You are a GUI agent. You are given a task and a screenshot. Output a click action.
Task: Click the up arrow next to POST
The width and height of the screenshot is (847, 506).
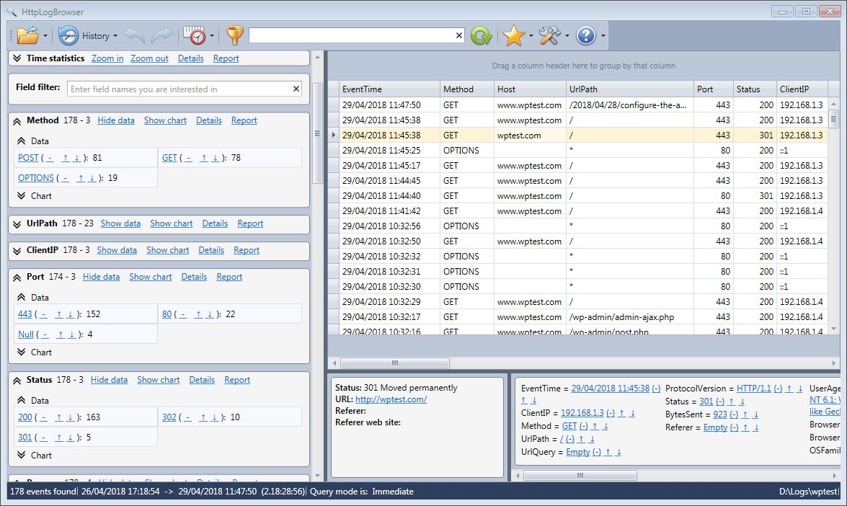tap(66, 158)
